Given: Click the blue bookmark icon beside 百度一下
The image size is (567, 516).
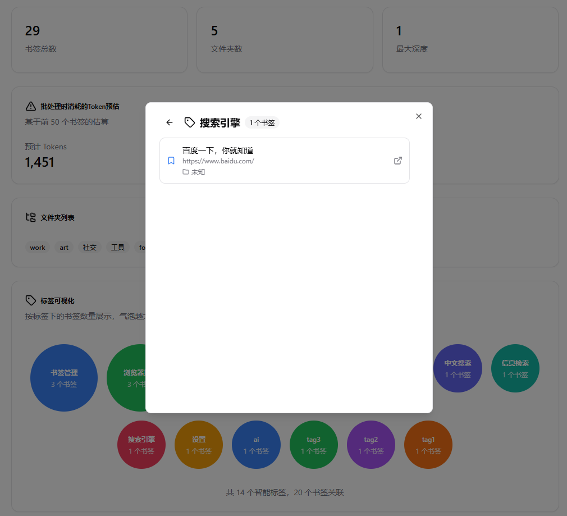Looking at the screenshot, I should tap(171, 161).
